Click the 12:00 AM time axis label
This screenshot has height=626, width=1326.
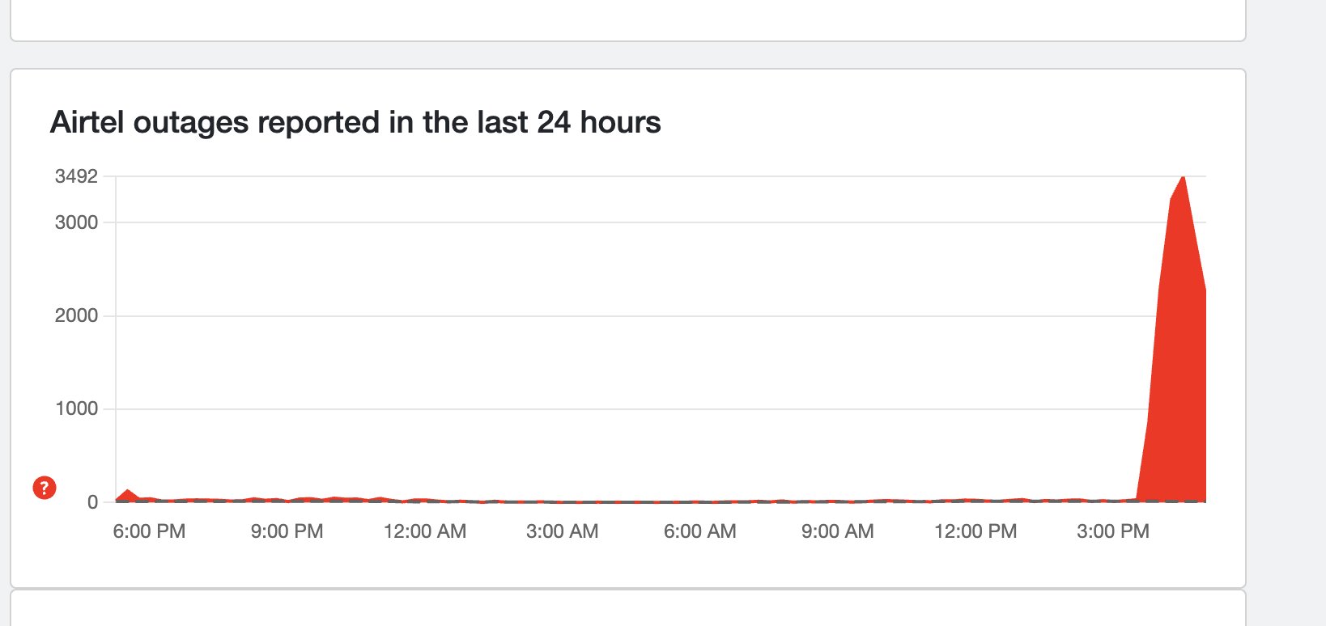(425, 531)
